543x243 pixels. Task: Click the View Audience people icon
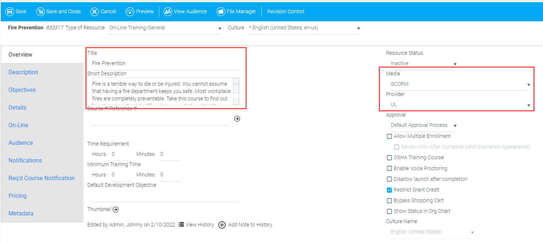tap(168, 11)
